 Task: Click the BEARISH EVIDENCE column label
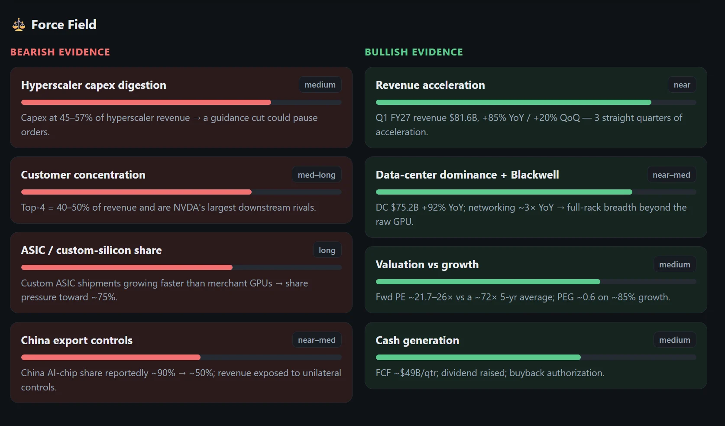point(60,52)
